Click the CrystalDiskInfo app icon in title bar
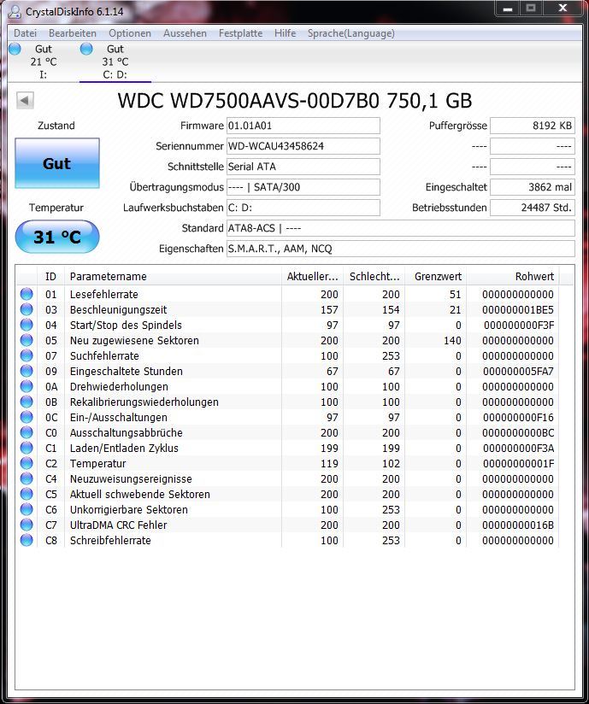 pos(15,12)
